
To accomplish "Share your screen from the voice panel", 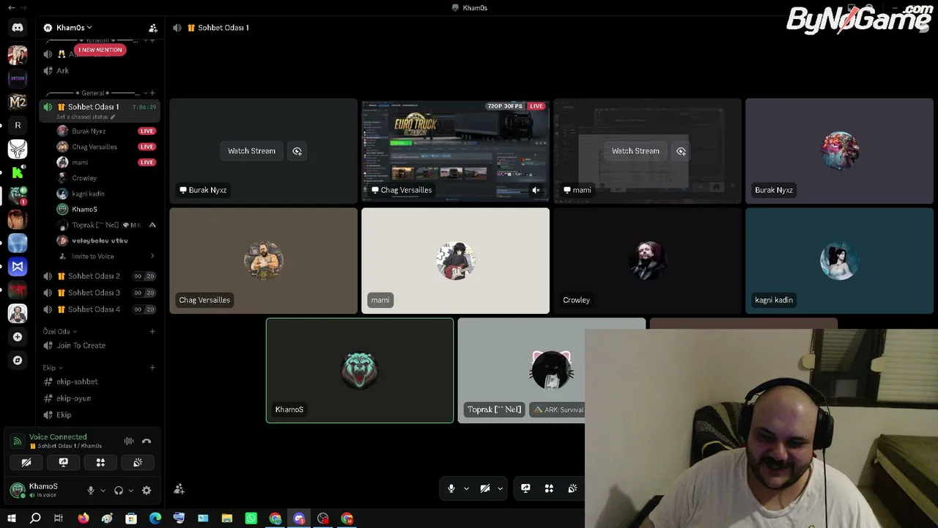I will coord(63,463).
